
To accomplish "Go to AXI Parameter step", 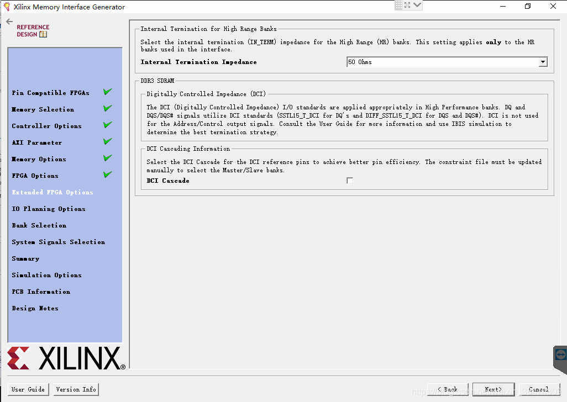I will [x=37, y=142].
